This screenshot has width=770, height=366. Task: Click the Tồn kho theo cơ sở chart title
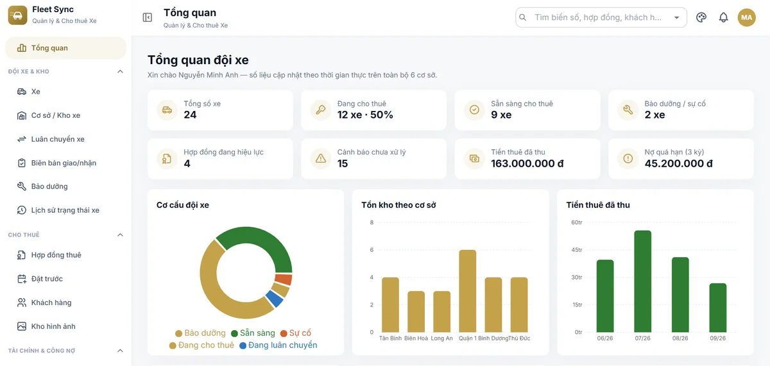[x=398, y=205]
